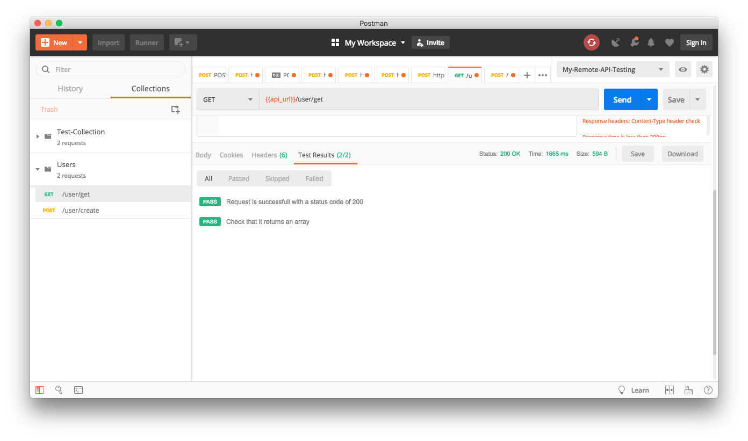
Task: Toggle environment quick look eye icon
Action: [683, 69]
